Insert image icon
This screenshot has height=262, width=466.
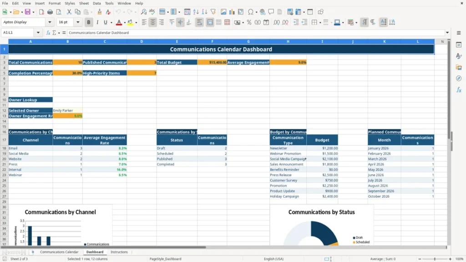point(223,12)
